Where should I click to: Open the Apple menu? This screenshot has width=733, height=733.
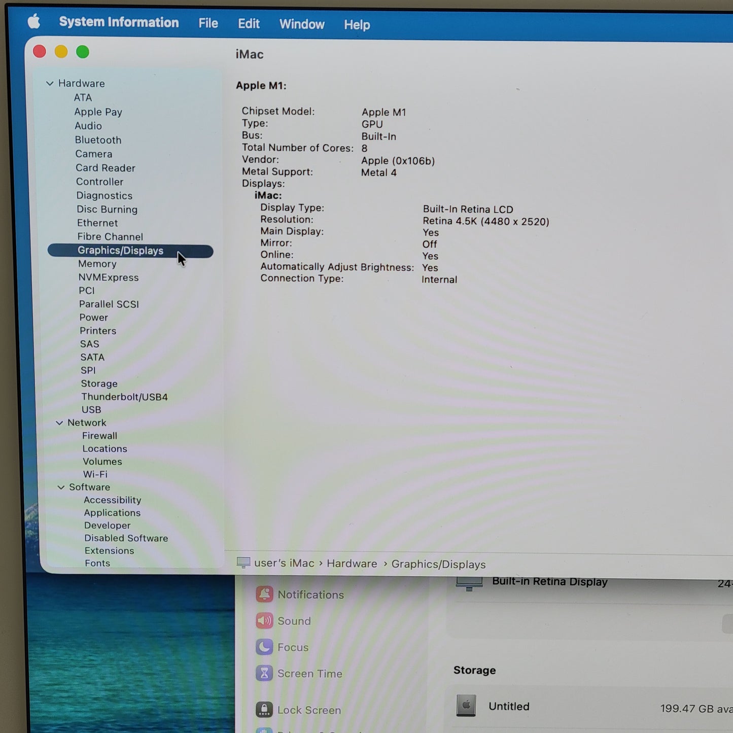(33, 21)
